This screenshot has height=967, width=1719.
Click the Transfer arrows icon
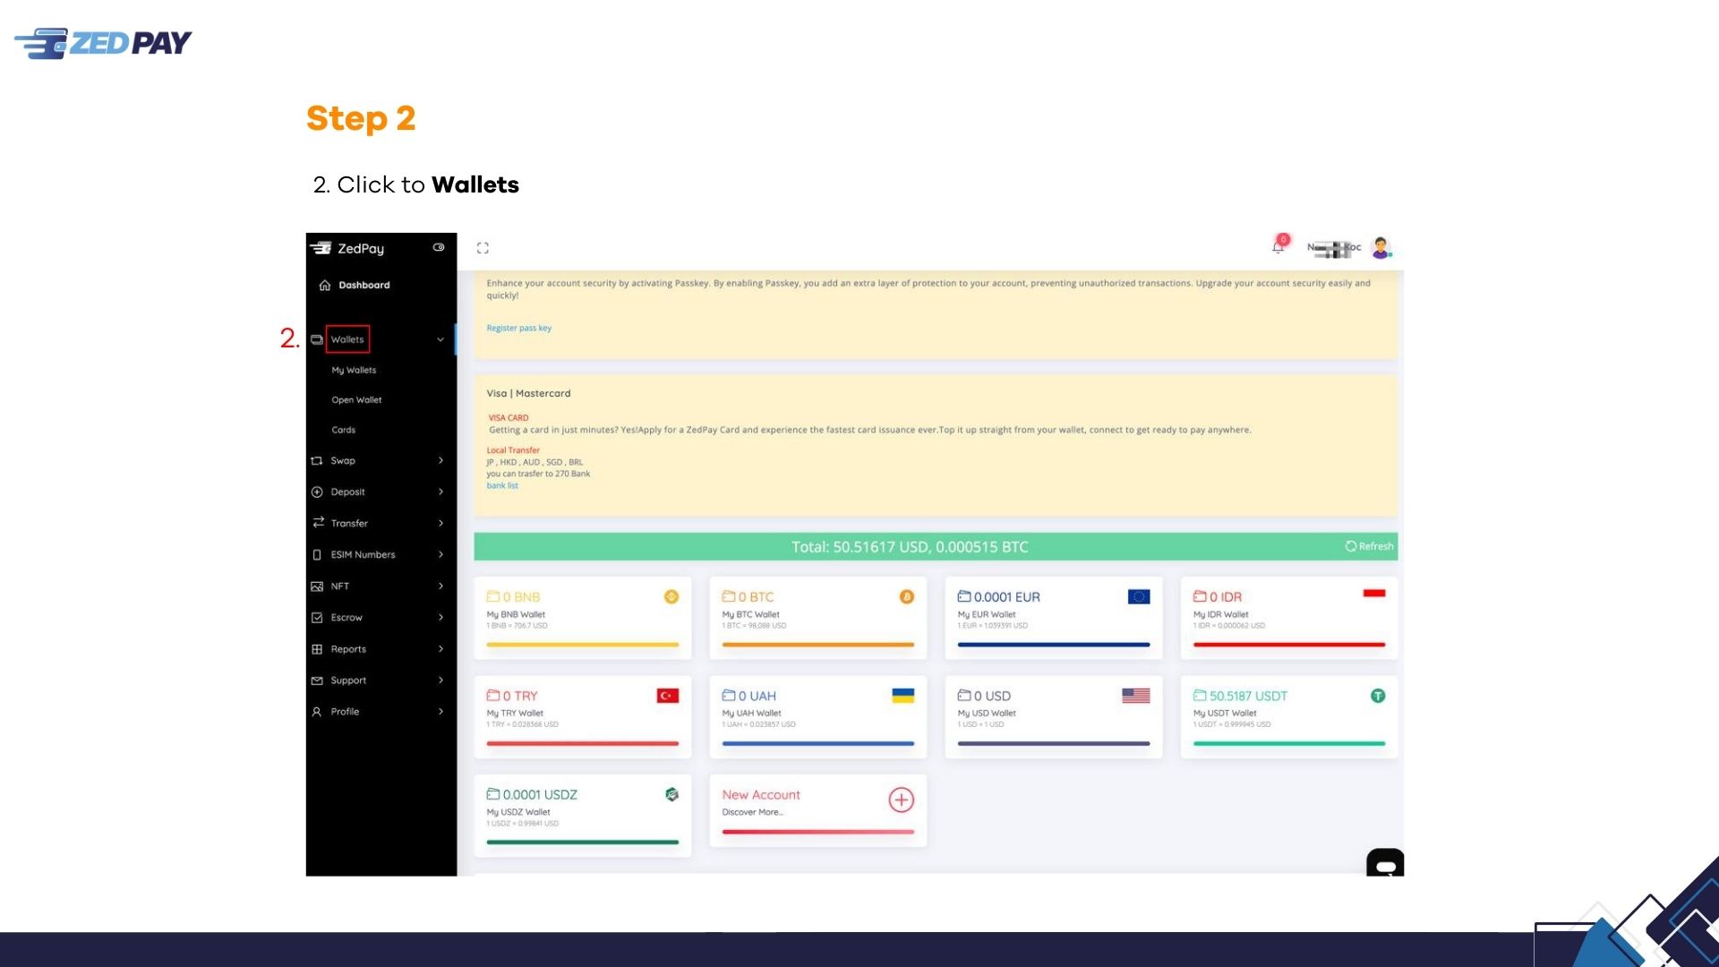pos(318,523)
